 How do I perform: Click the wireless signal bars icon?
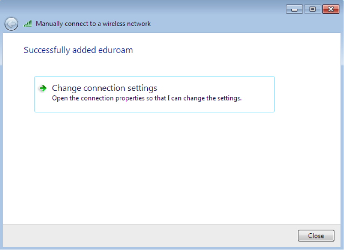(x=28, y=24)
